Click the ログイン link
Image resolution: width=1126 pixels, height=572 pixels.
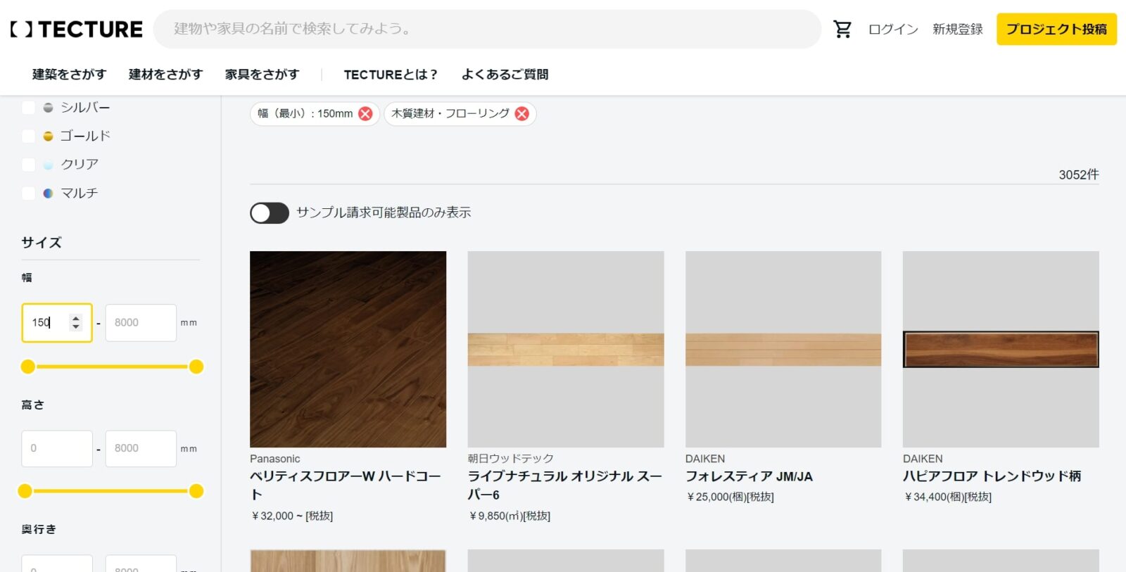pyautogui.click(x=892, y=30)
